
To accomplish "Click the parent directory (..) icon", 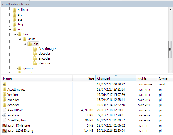I will (x=4, y=84).
